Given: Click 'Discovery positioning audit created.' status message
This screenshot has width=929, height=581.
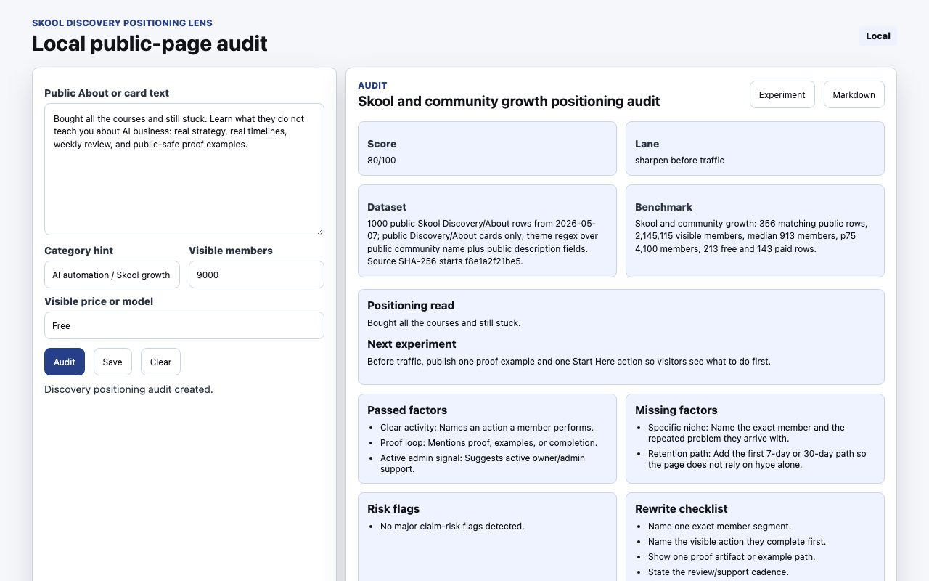Looking at the screenshot, I should coord(128,389).
